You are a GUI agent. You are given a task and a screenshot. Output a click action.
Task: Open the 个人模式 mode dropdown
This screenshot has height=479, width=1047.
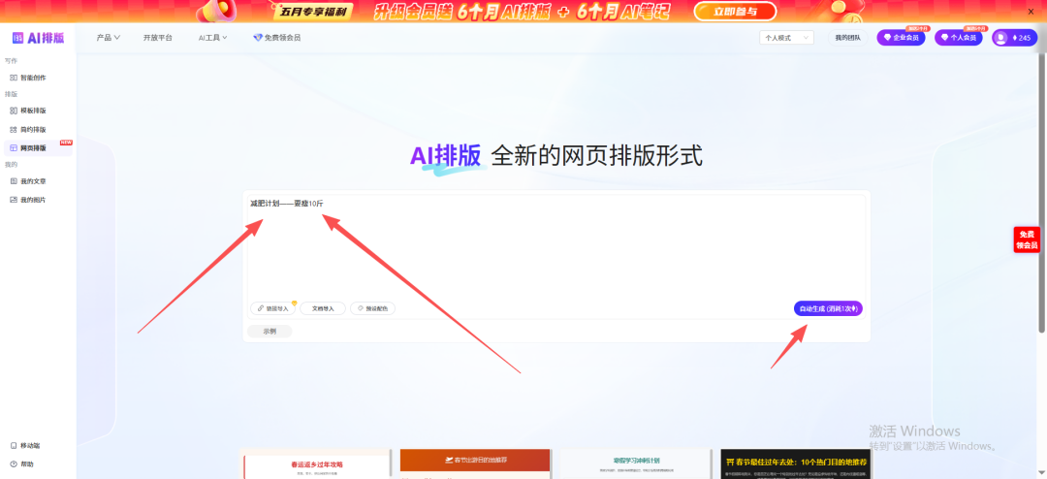pos(786,38)
